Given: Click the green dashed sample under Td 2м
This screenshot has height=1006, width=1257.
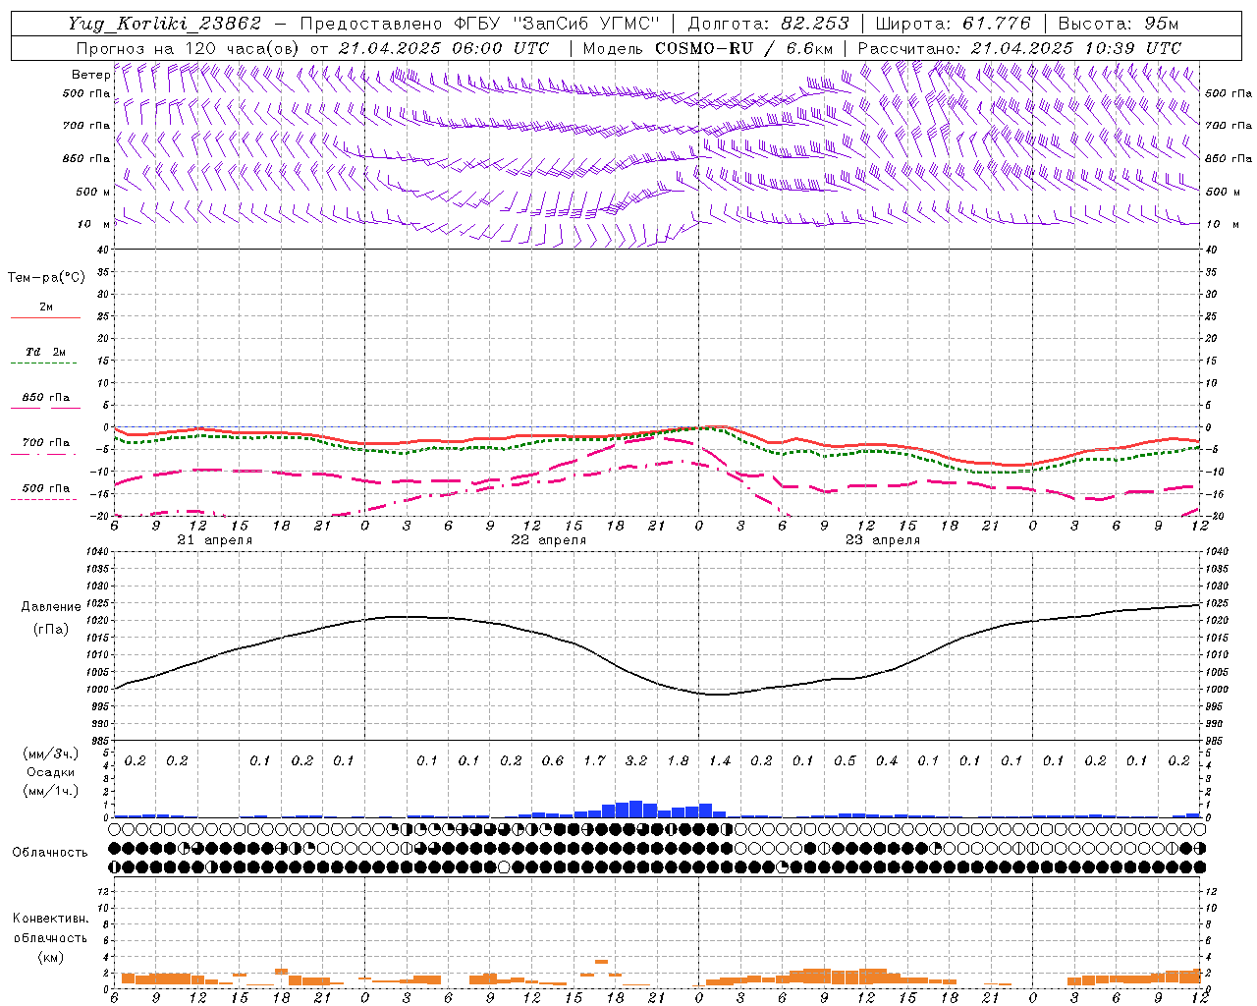Looking at the screenshot, I should (44, 363).
